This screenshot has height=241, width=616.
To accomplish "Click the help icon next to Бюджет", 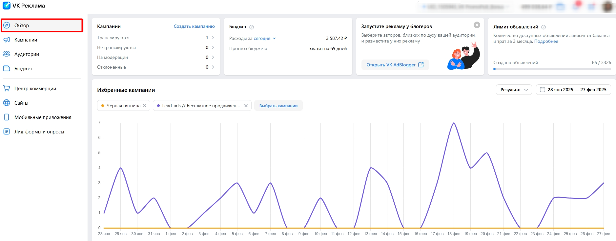I will pyautogui.click(x=252, y=27).
